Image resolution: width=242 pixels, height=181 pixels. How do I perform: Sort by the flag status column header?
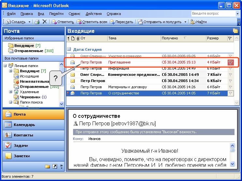[x=230, y=38]
